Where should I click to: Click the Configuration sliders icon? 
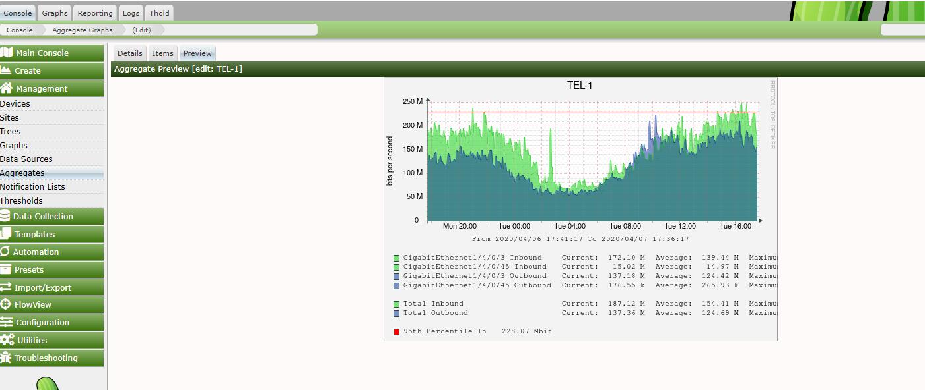pyautogui.click(x=7, y=322)
